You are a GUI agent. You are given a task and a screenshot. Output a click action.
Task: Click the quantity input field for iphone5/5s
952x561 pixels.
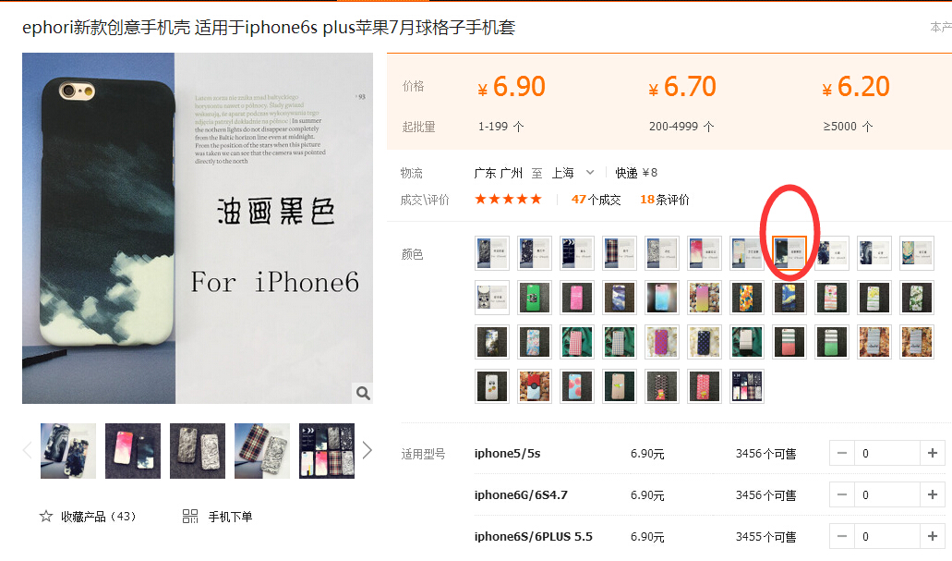point(887,454)
